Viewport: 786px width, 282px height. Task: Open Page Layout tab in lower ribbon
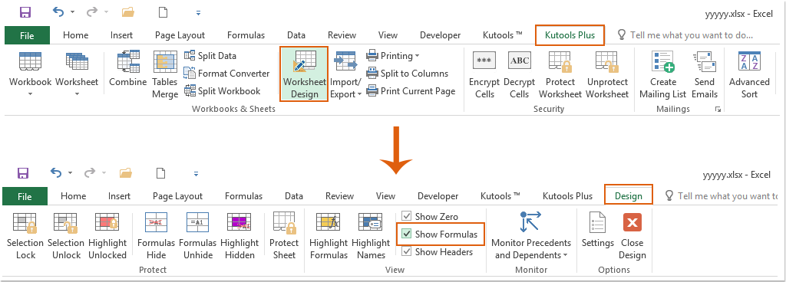pos(177,196)
